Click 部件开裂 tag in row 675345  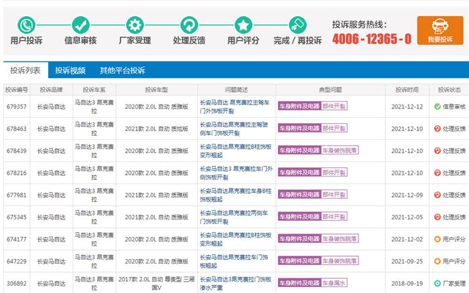click(334, 217)
